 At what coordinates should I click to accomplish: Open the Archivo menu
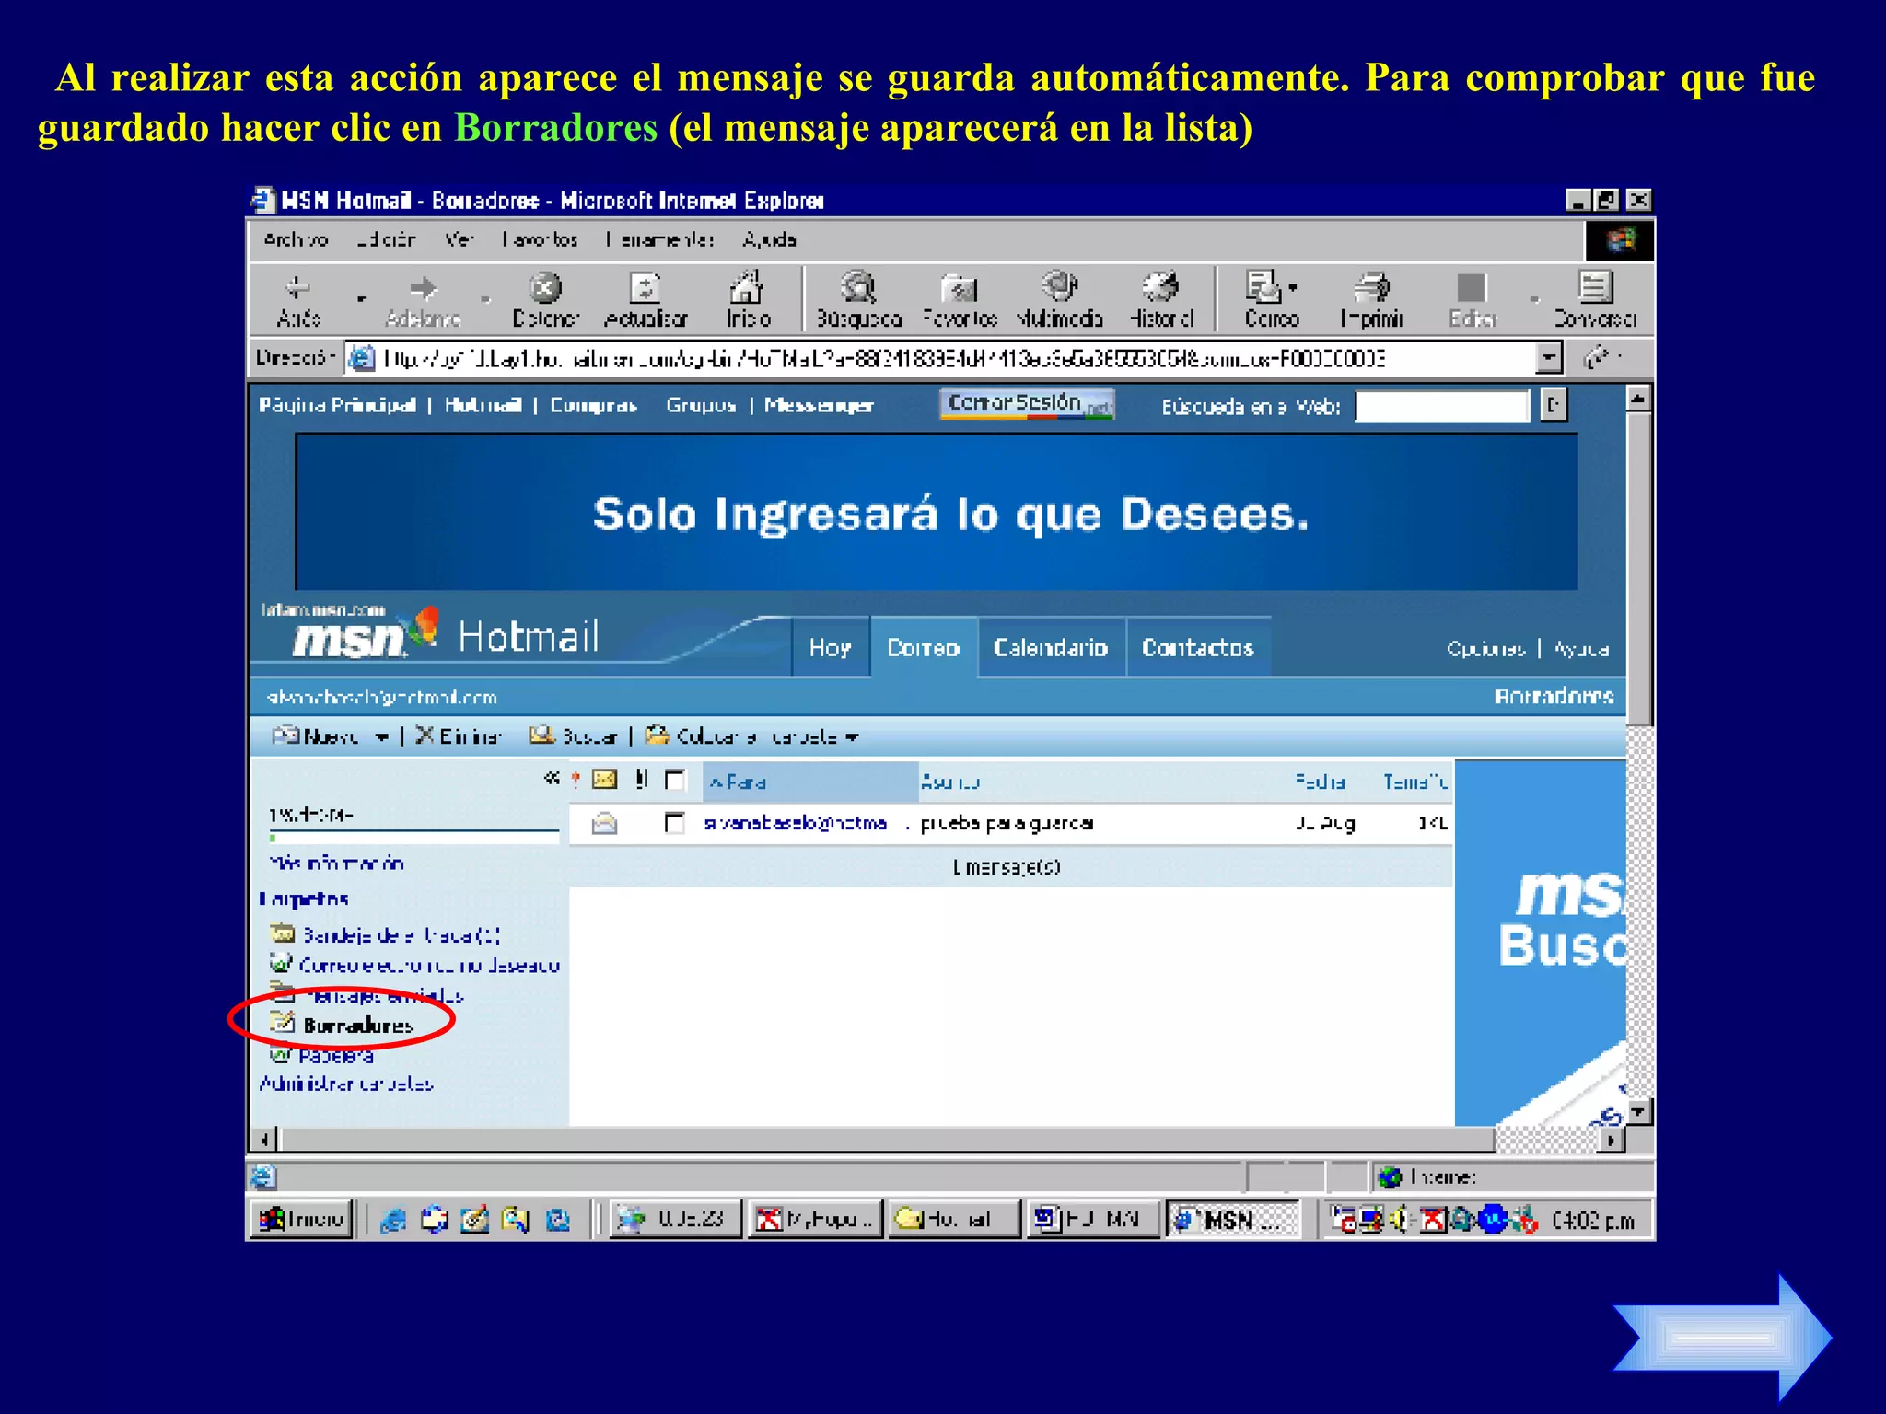[296, 240]
